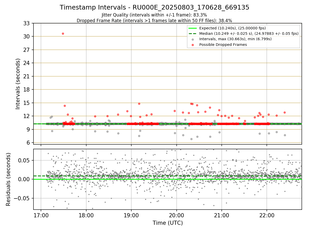Click the solid green line sample in the legend
Viewport: 309px width, 232px height.
pyautogui.click(x=193, y=28)
